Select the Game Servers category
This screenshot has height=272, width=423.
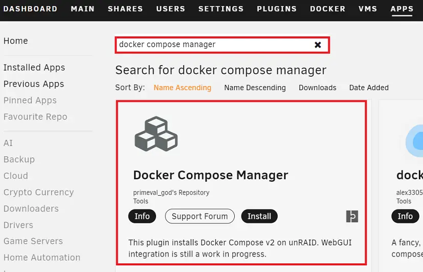coord(33,241)
